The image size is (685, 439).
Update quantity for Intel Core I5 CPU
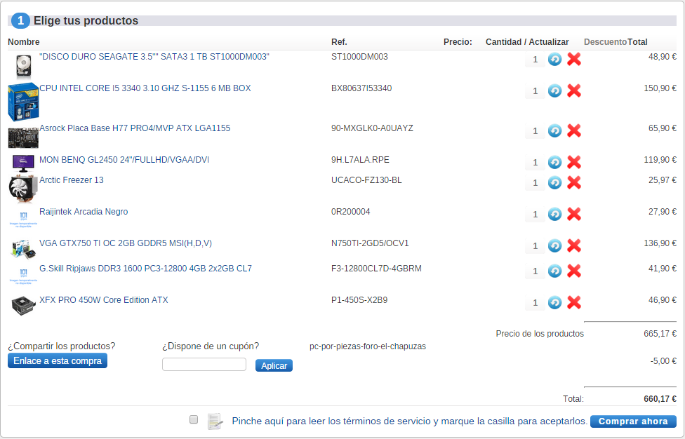[555, 90]
